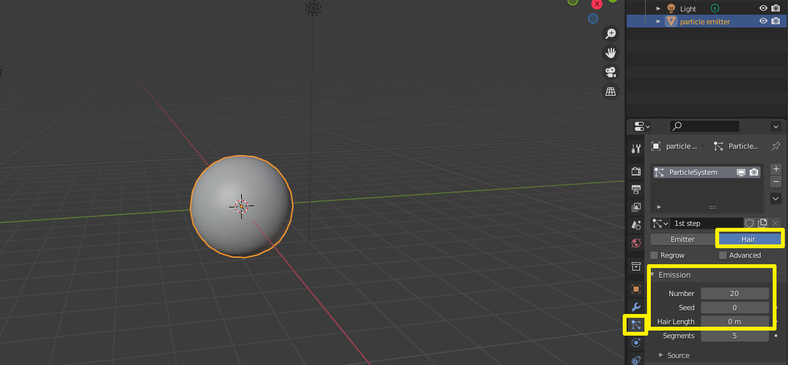
Task: Open the View Layer properties tab
Action: pyautogui.click(x=636, y=207)
